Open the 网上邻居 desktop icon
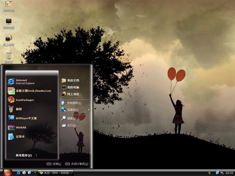 click(8, 39)
